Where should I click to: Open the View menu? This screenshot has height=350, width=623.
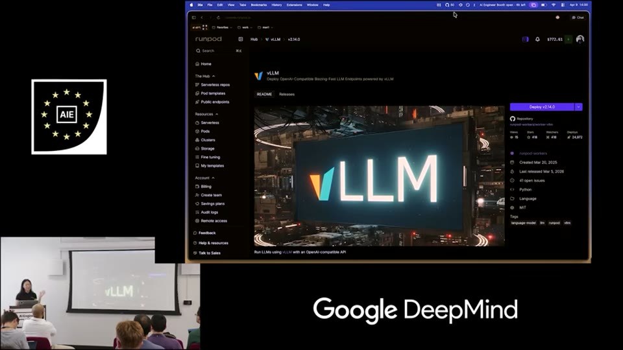(231, 5)
